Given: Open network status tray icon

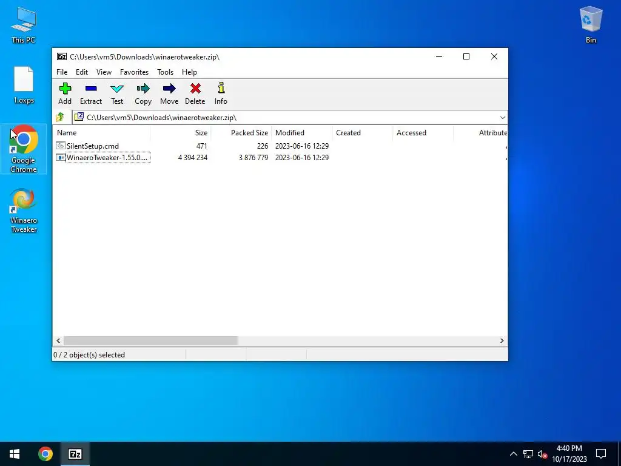Looking at the screenshot, I should coord(528,454).
